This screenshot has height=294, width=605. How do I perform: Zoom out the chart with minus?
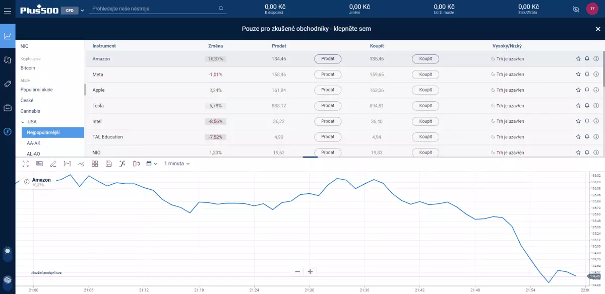pyautogui.click(x=297, y=271)
